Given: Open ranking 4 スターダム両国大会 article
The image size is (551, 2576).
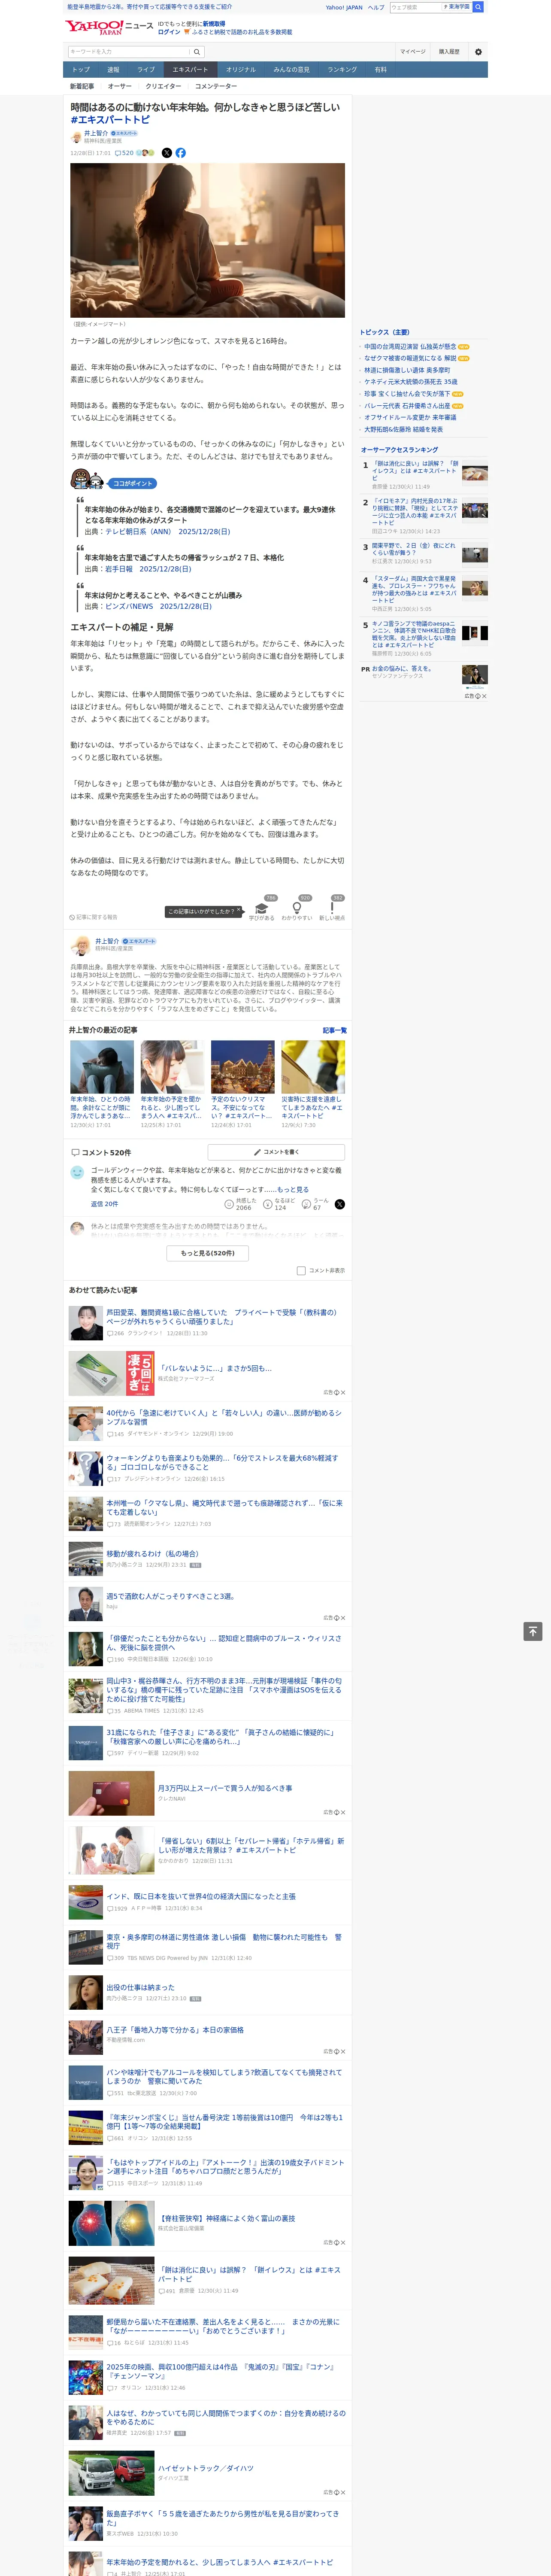Looking at the screenshot, I should click(x=415, y=590).
